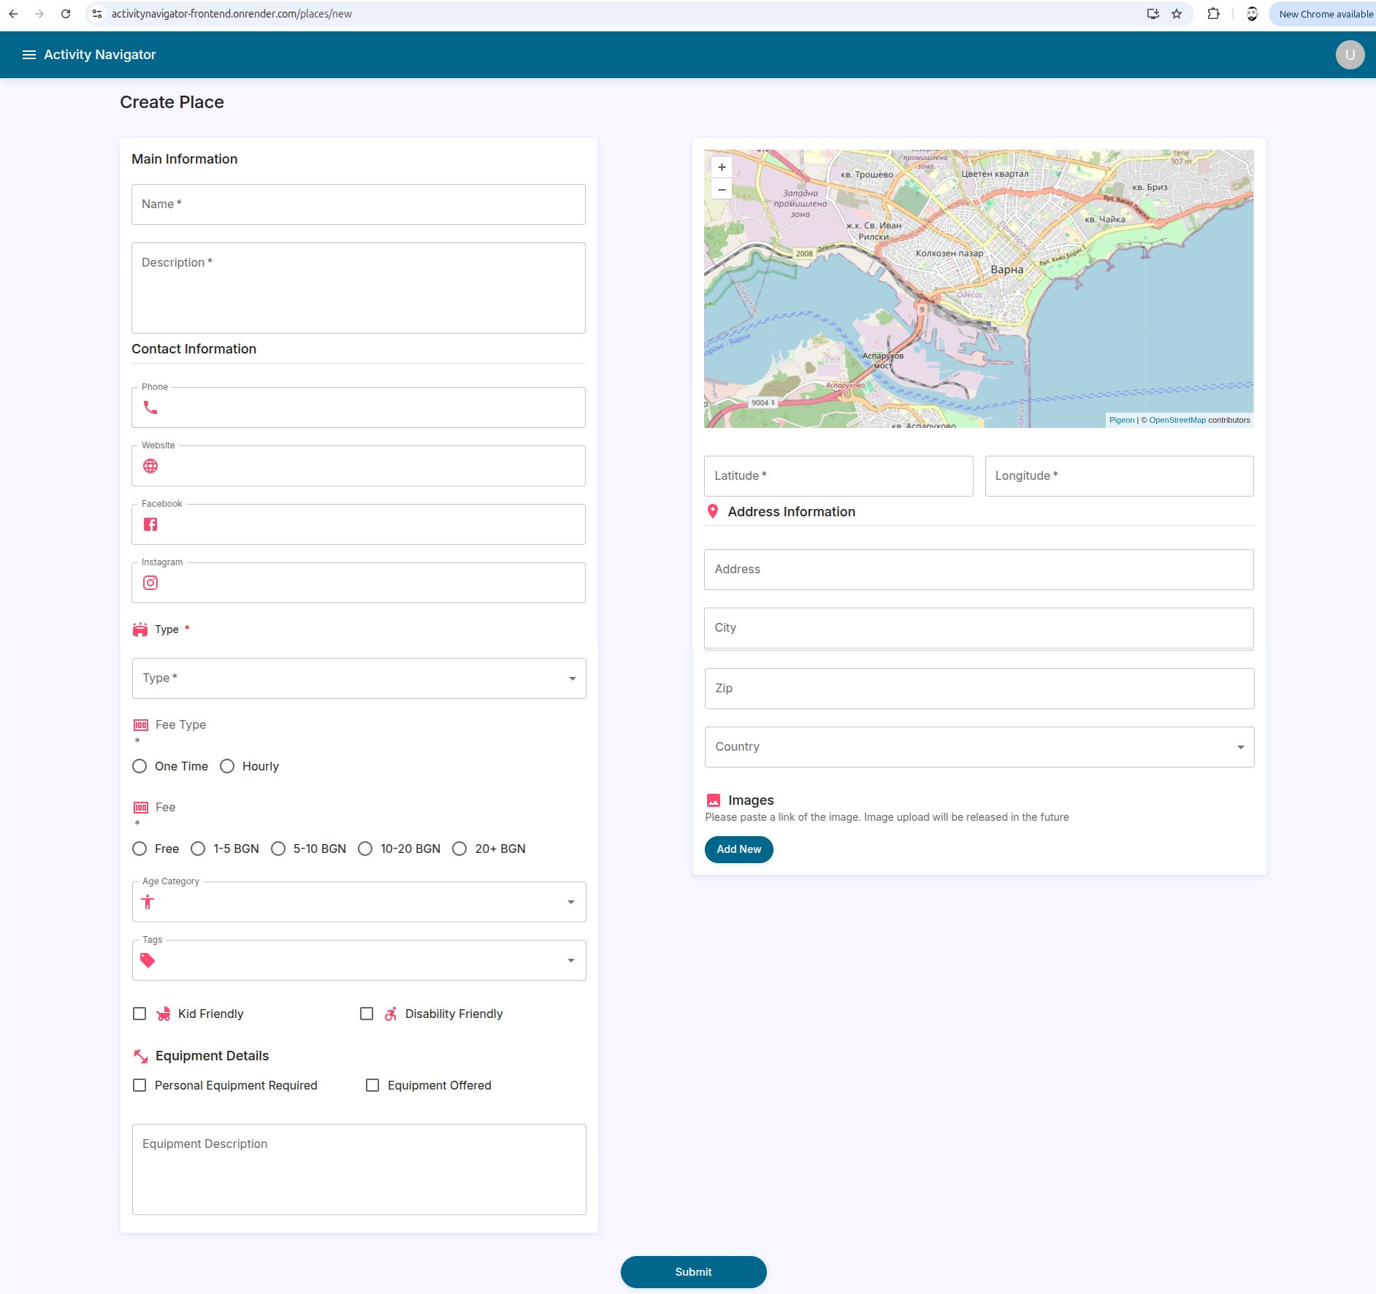Reload the page in browser
Image resolution: width=1376 pixels, height=1294 pixels.
click(66, 14)
